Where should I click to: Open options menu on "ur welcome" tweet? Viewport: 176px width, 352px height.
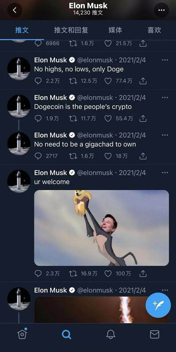[165, 173]
